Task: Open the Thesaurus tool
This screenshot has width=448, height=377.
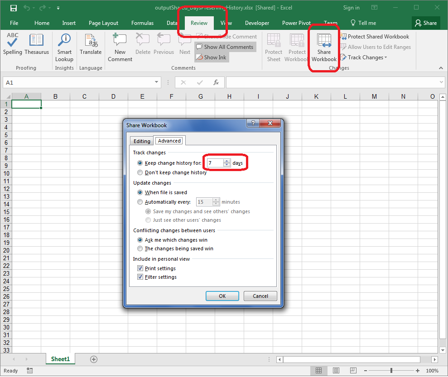Action: coord(37,44)
